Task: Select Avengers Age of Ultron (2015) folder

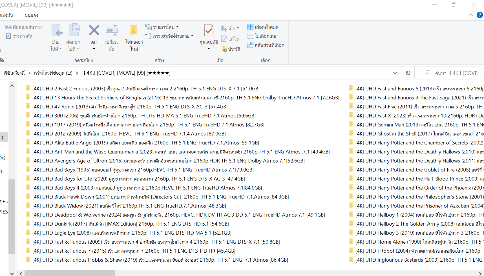Action: (x=168, y=161)
